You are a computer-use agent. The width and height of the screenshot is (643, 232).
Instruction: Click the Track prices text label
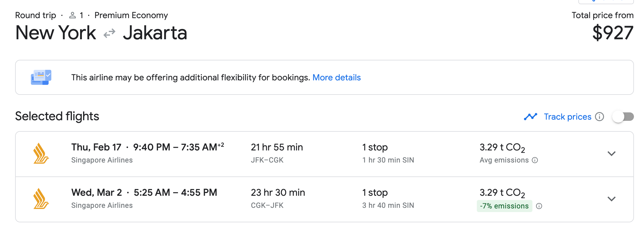tap(567, 117)
